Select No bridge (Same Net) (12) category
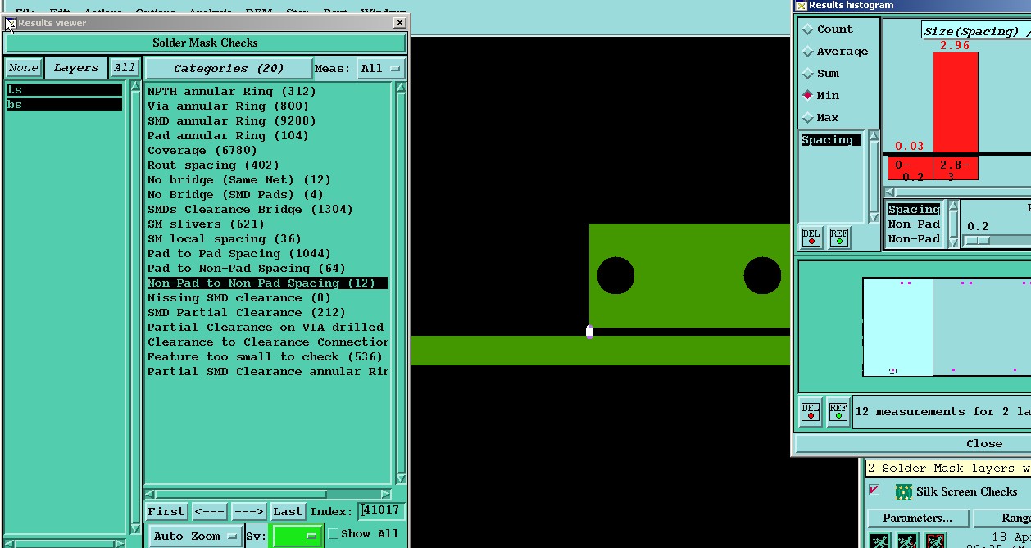The image size is (1031, 548). click(x=238, y=179)
